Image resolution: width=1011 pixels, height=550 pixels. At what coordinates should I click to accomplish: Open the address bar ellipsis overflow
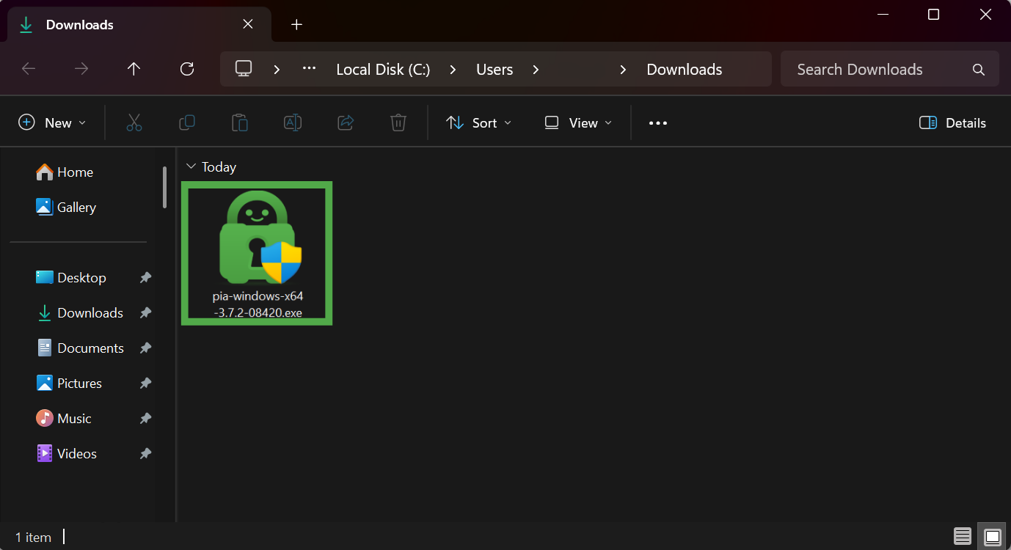[310, 69]
